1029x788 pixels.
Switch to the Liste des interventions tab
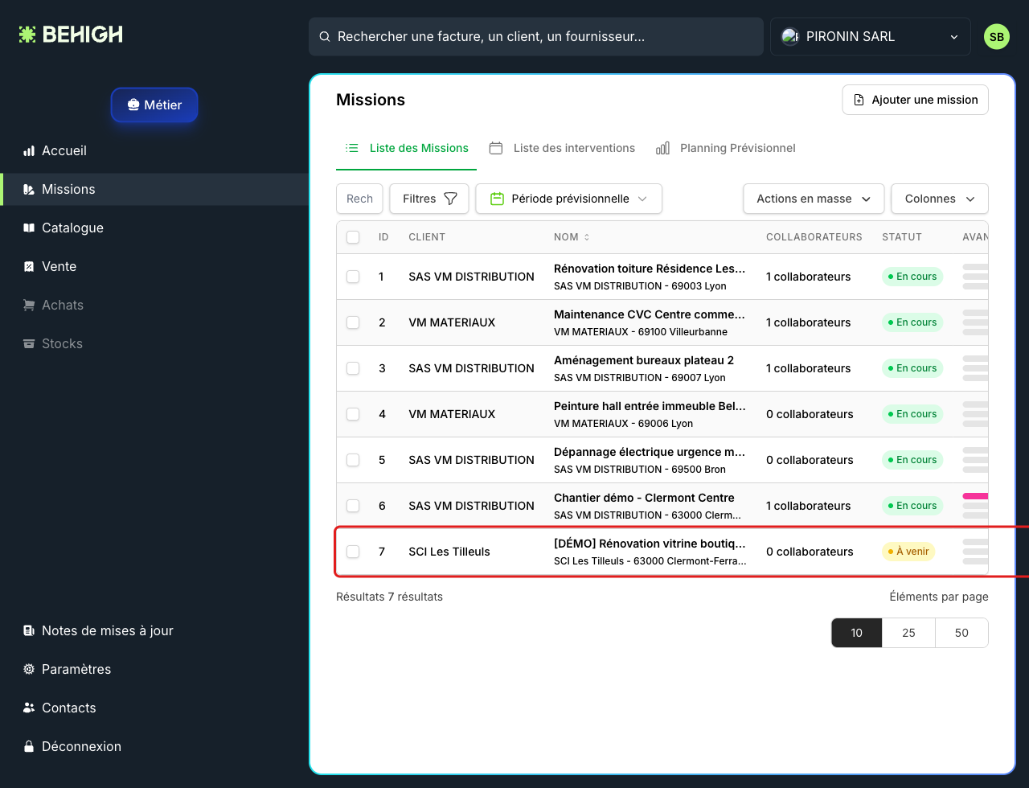point(562,148)
